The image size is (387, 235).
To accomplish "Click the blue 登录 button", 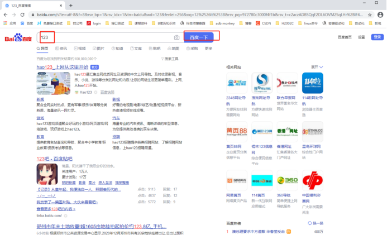I will [x=377, y=37].
